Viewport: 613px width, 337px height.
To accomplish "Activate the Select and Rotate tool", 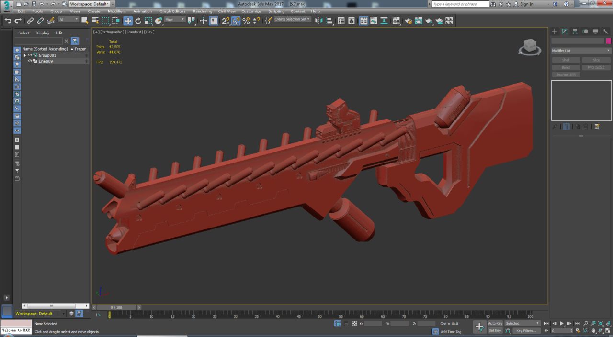I will pyautogui.click(x=138, y=21).
